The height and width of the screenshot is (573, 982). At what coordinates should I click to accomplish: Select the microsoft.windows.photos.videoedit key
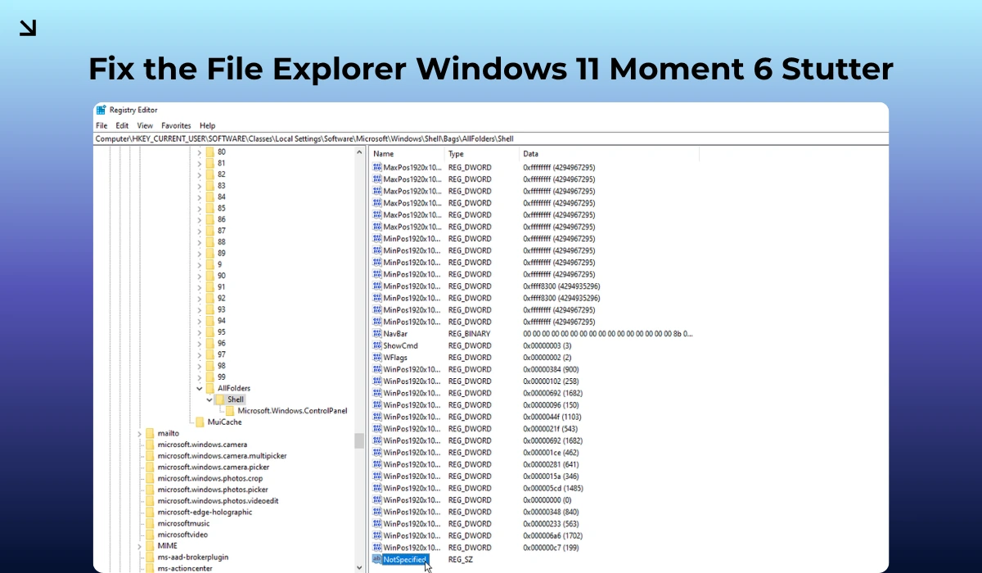pyautogui.click(x=218, y=500)
